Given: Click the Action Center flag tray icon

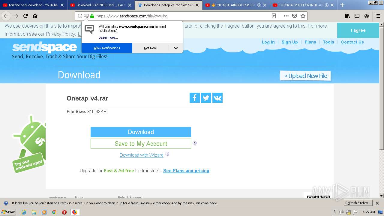Looking at the screenshot, I should 355,212.
